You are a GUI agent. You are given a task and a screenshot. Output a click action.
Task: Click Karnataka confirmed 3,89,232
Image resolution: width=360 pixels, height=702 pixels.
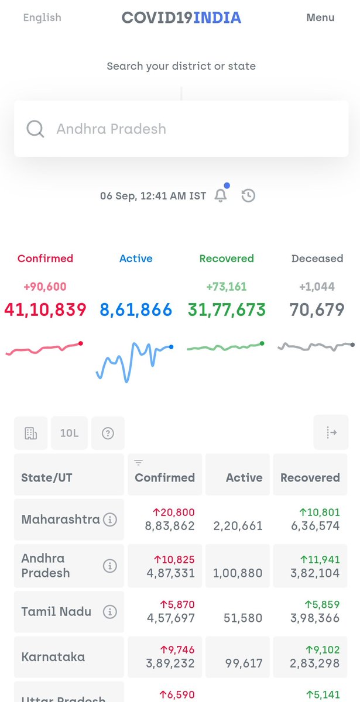tap(170, 663)
